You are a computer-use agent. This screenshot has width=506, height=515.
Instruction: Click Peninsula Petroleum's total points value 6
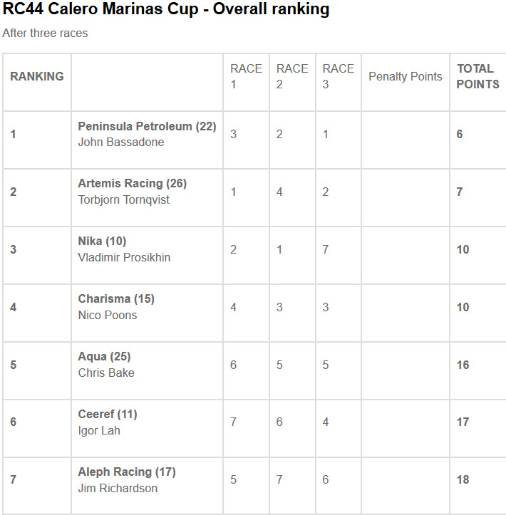point(460,134)
